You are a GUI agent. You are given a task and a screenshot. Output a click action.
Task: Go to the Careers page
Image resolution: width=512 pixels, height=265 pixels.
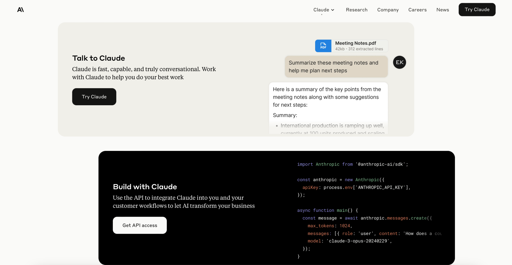[417, 10]
